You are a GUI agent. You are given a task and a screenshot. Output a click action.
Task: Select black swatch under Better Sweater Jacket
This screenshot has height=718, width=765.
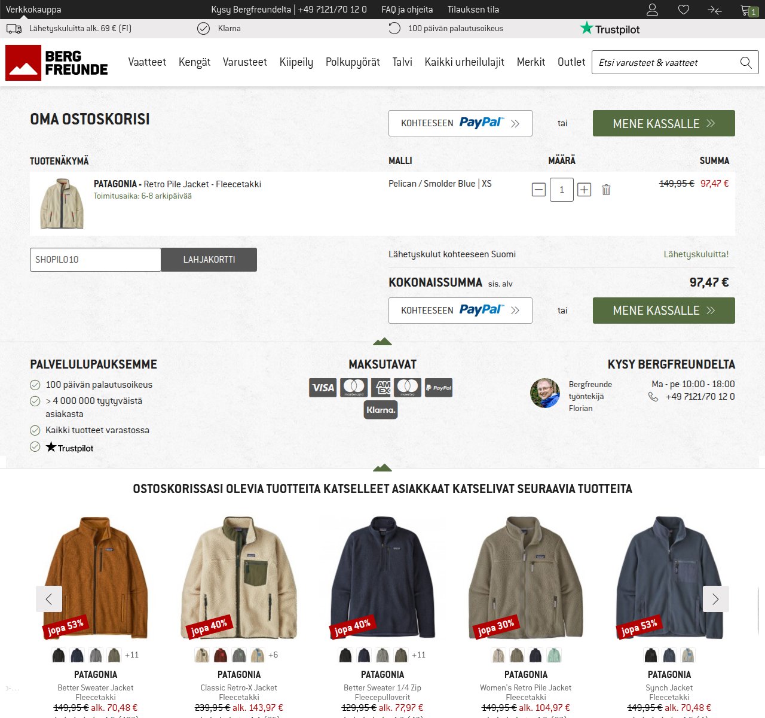[x=59, y=655]
